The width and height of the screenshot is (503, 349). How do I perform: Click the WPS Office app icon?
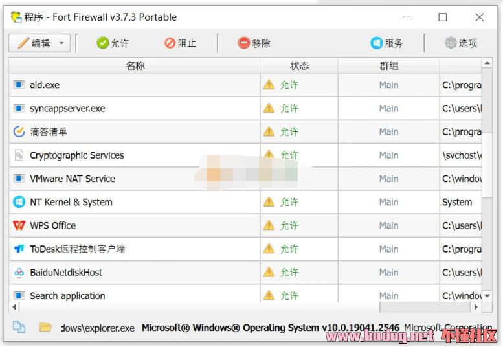pos(19,225)
